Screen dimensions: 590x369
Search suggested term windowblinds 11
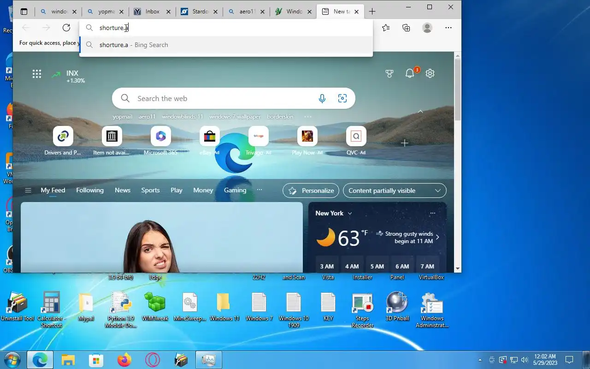click(183, 117)
